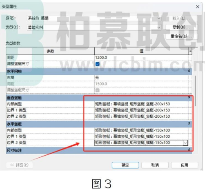205x190 pixels.
Task: Click the 参数 column header
Action: coord(50,51)
